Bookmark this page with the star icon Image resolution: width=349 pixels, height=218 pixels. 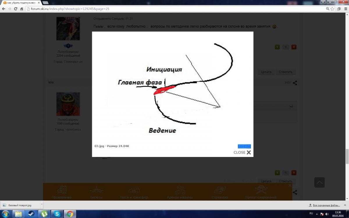[x=332, y=9]
